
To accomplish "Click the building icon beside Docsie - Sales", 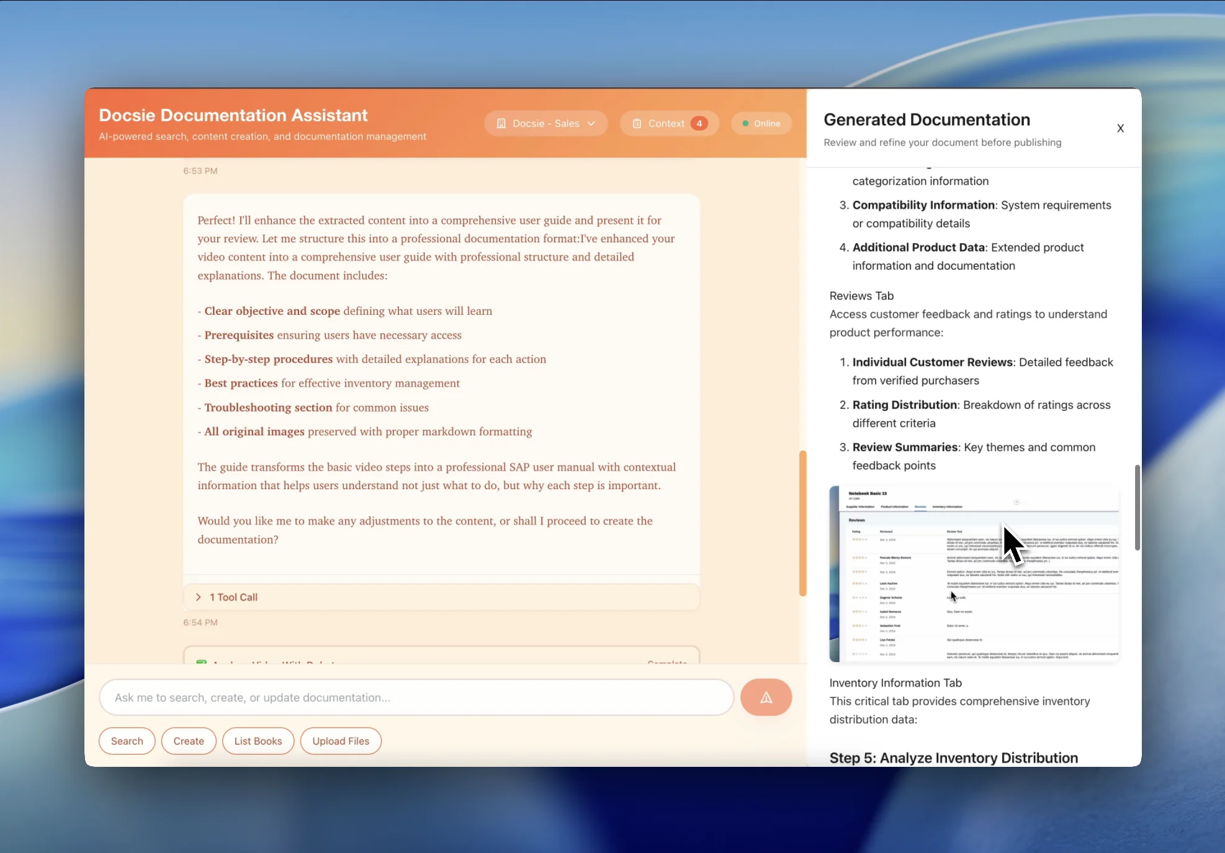I will 501,123.
